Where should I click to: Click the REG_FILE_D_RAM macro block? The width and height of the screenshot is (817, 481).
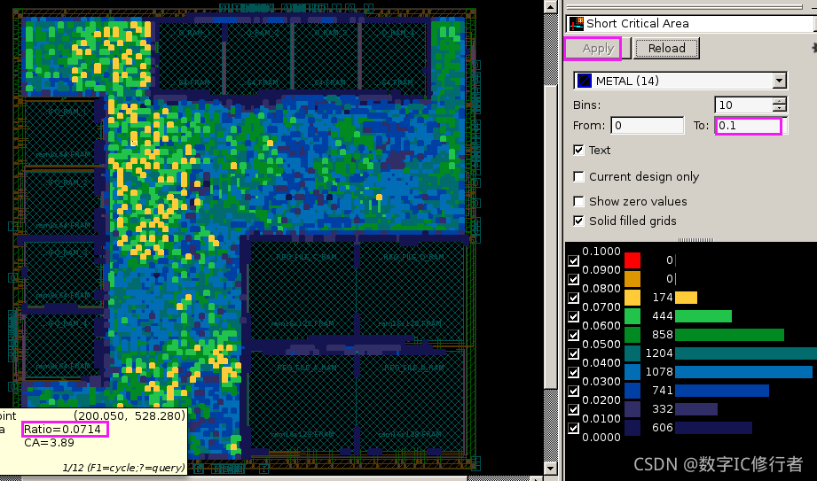click(412, 291)
